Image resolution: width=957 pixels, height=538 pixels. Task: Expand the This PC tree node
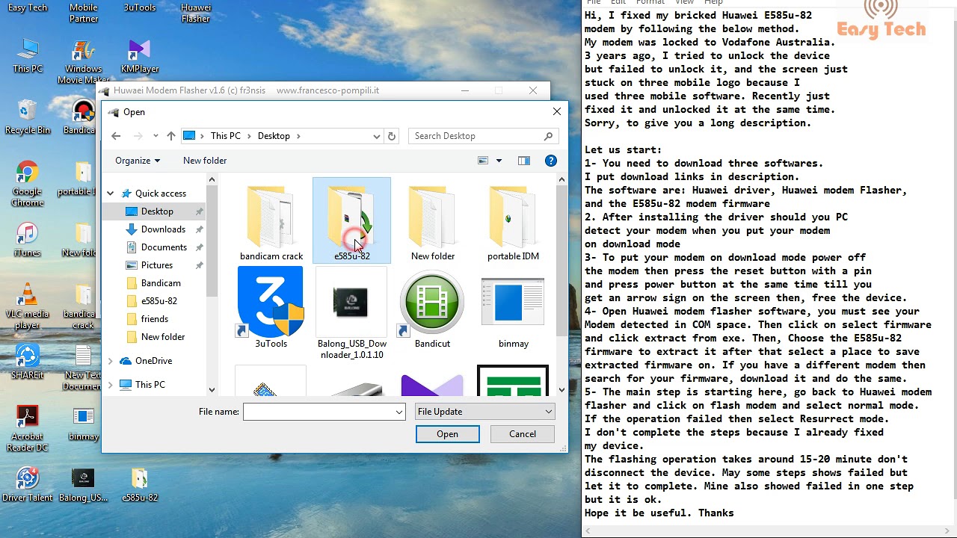tap(110, 385)
